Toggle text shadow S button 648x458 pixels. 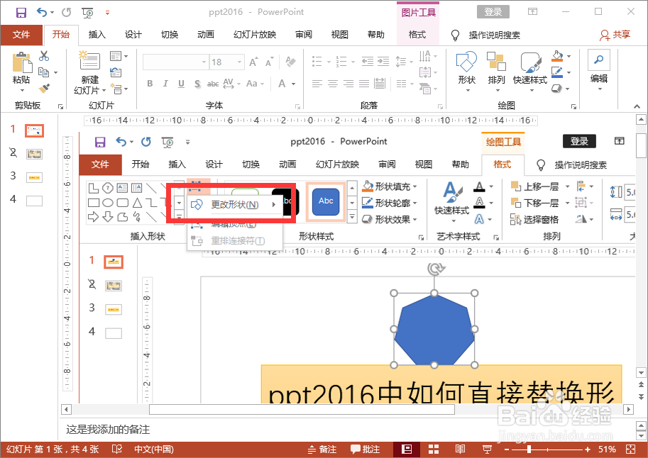click(x=197, y=84)
